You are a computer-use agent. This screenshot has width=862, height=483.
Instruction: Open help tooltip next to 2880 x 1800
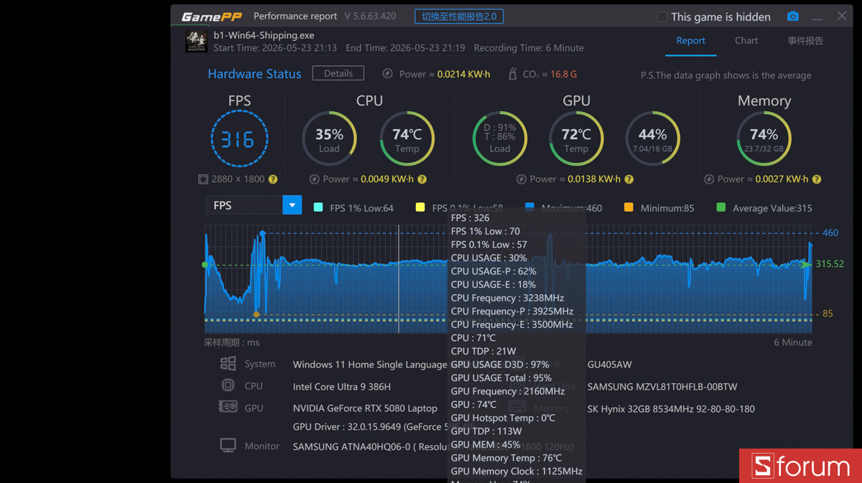click(273, 179)
